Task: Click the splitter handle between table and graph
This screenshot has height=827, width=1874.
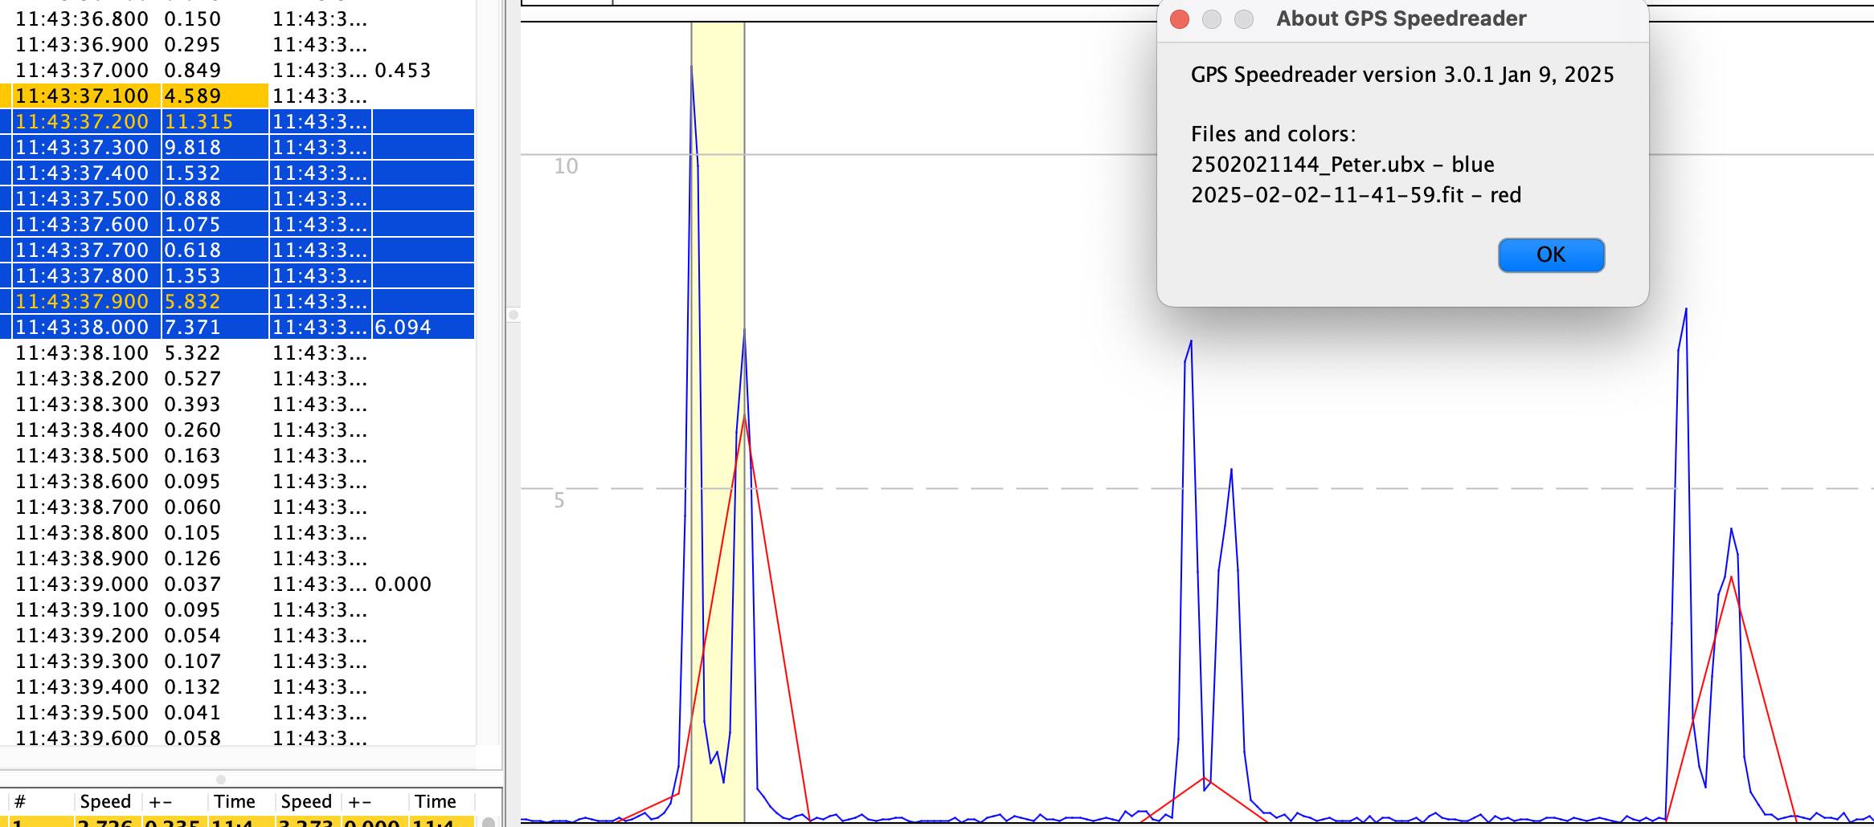Action: pyautogui.click(x=512, y=316)
